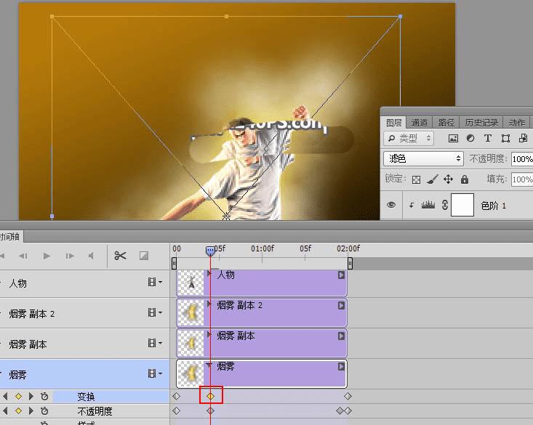Image resolution: width=533 pixels, height=425 pixels.
Task: Toggle lock all padlock icon
Action: pyautogui.click(x=465, y=179)
